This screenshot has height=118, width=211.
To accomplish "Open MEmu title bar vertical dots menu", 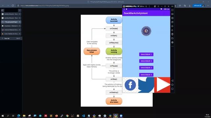I will pos(149,6).
